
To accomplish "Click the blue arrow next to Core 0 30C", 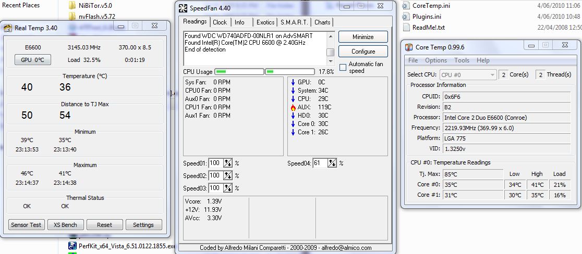I will point(293,124).
